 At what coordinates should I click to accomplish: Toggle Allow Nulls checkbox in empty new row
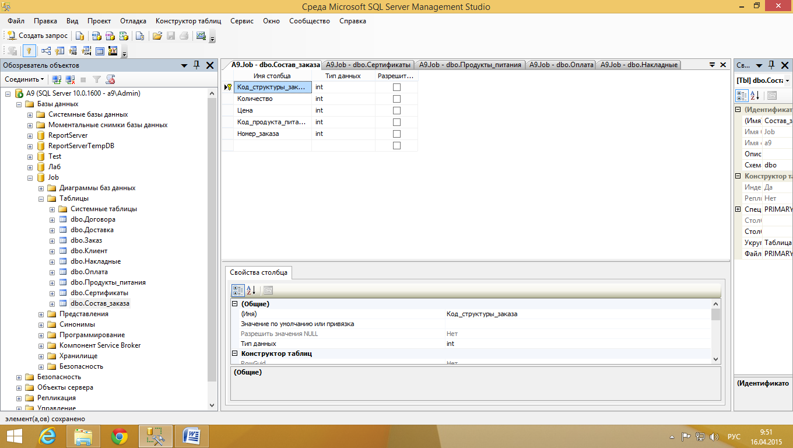[x=396, y=145]
